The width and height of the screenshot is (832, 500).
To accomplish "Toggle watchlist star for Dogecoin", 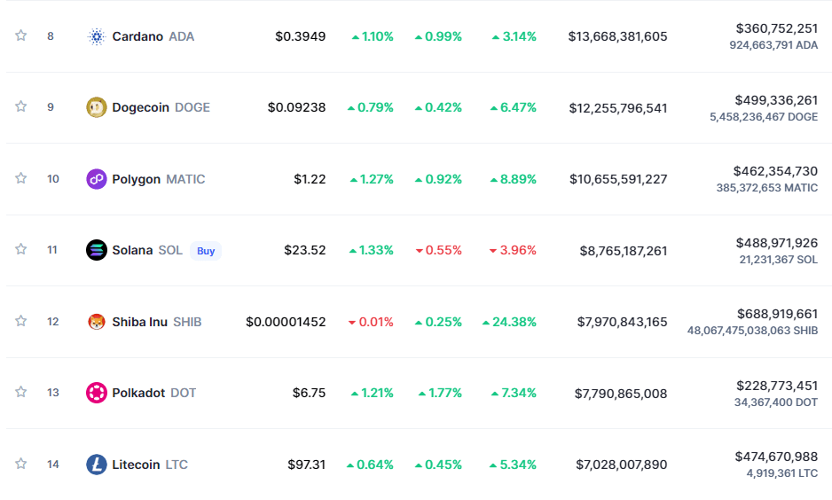I will pyautogui.click(x=20, y=106).
